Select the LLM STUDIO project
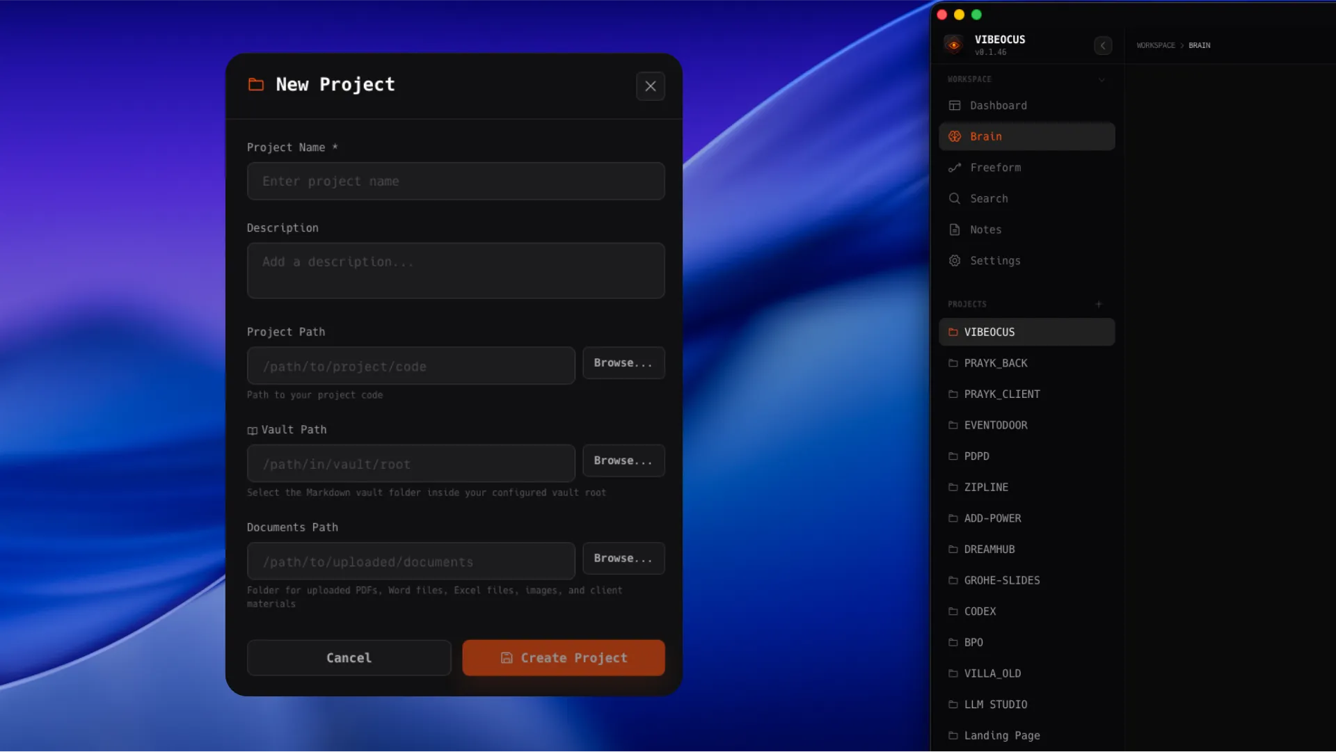The width and height of the screenshot is (1336, 752). pos(1026,705)
